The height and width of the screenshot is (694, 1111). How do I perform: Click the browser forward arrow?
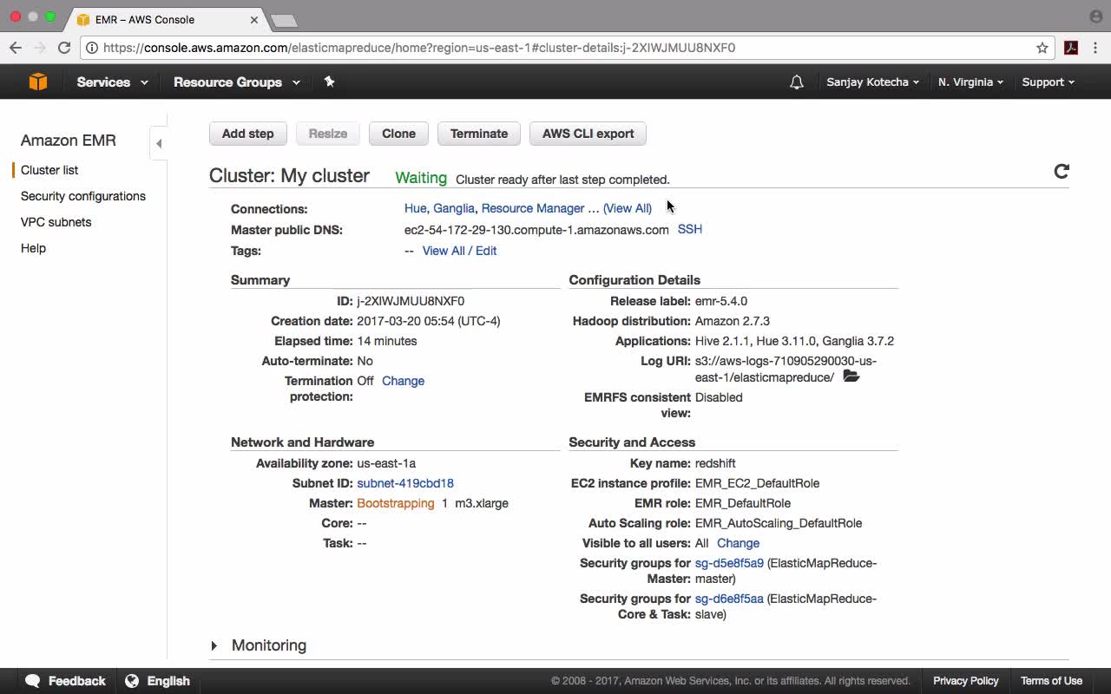point(40,48)
